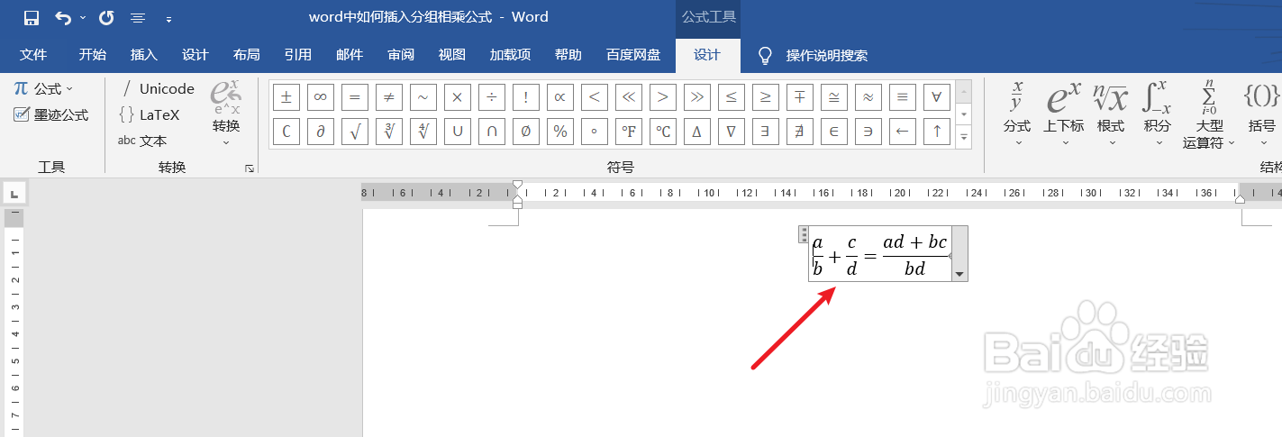Open the 公式 equation gallery dropdown

tap(44, 88)
